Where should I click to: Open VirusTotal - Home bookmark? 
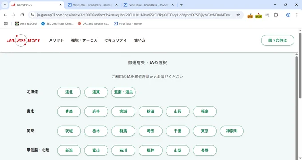tap(128, 23)
